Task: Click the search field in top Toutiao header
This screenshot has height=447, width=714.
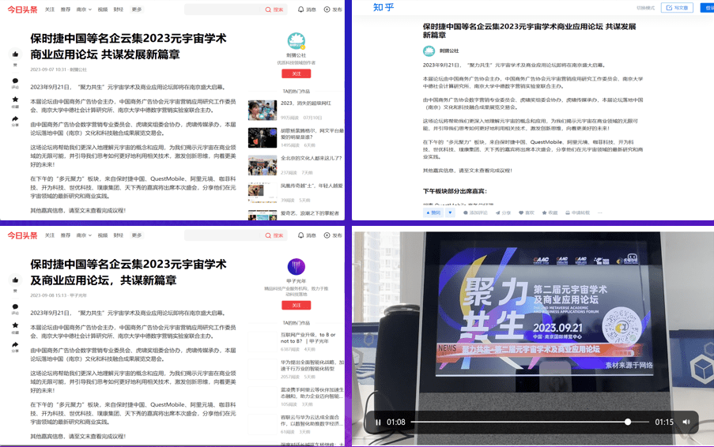Action: click(x=224, y=9)
